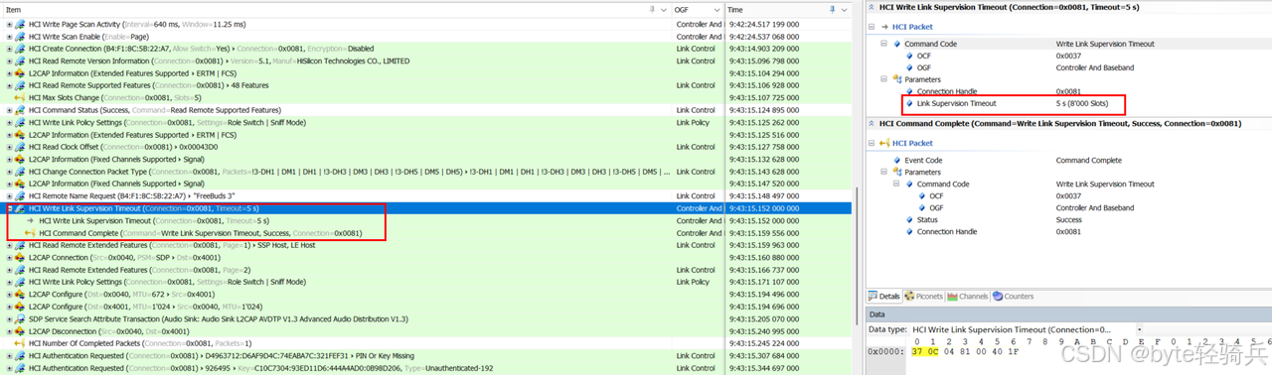This screenshot has height=375, width=1272.
Task: Switch to the Counters tab
Action: point(1013,296)
